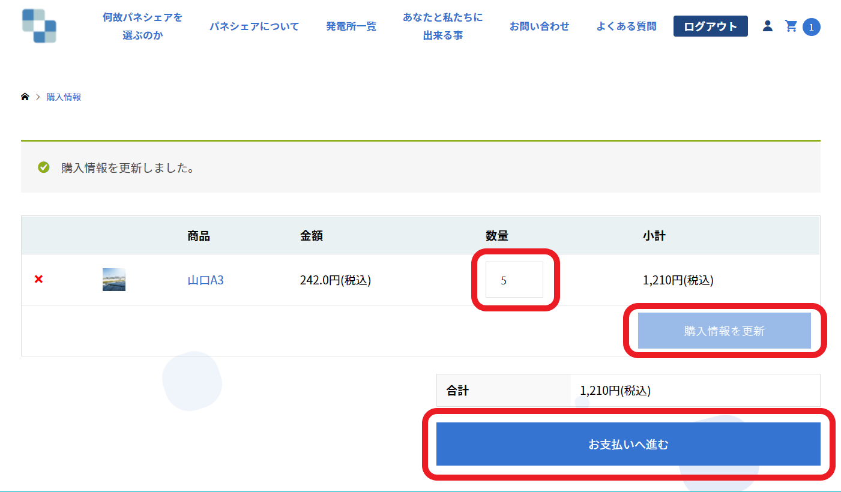Open the パネシェアについて menu item
841x492 pixels.
click(x=254, y=26)
